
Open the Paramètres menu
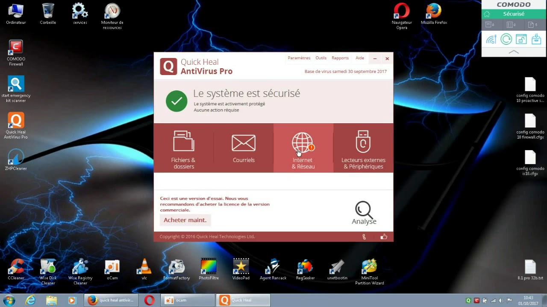(299, 58)
